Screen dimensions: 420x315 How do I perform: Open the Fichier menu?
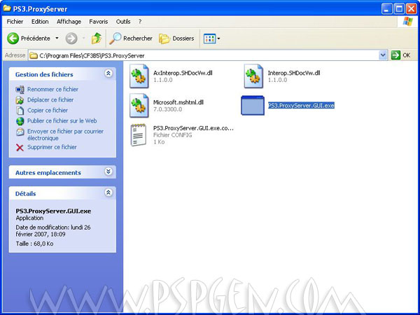[x=15, y=22]
